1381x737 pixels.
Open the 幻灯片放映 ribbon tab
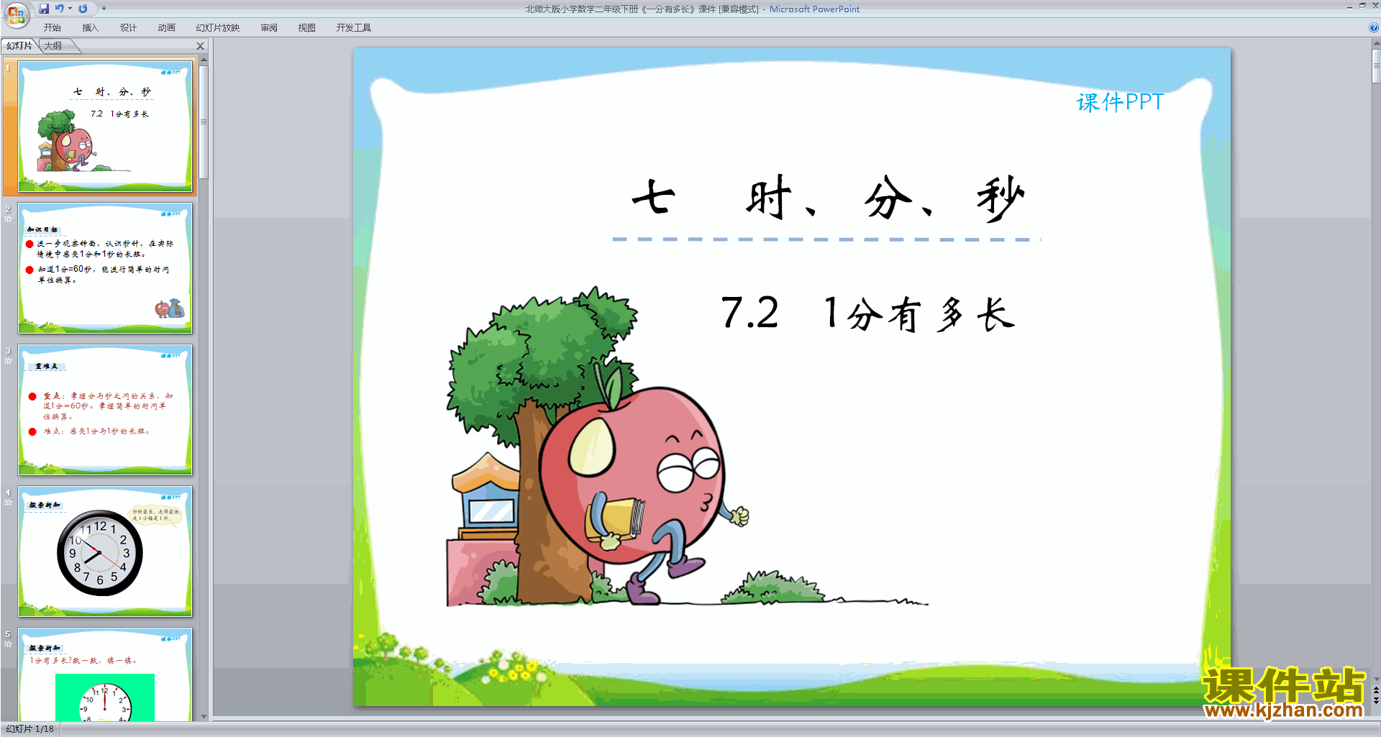(218, 28)
